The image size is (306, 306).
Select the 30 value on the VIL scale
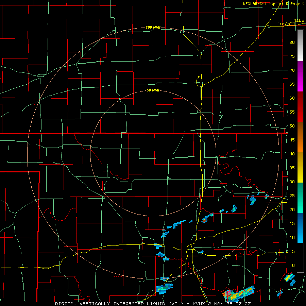click(x=292, y=182)
